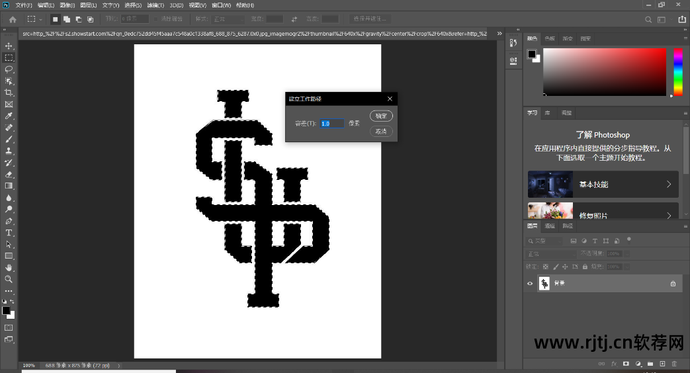Toggle lock transparent pixels
Image resolution: width=690 pixels, height=373 pixels.
tap(546, 267)
